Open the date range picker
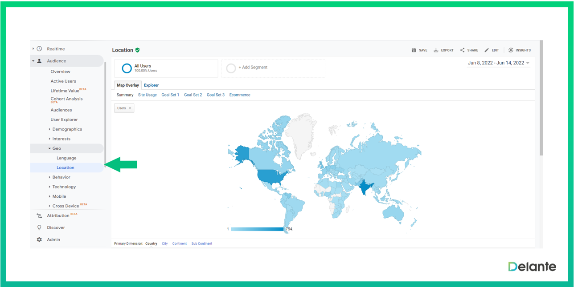 pos(498,63)
